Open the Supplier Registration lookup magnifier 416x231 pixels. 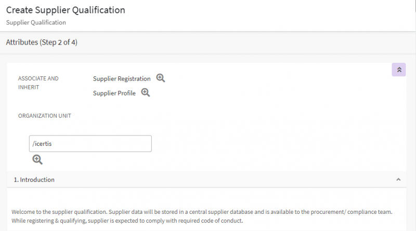tap(161, 78)
